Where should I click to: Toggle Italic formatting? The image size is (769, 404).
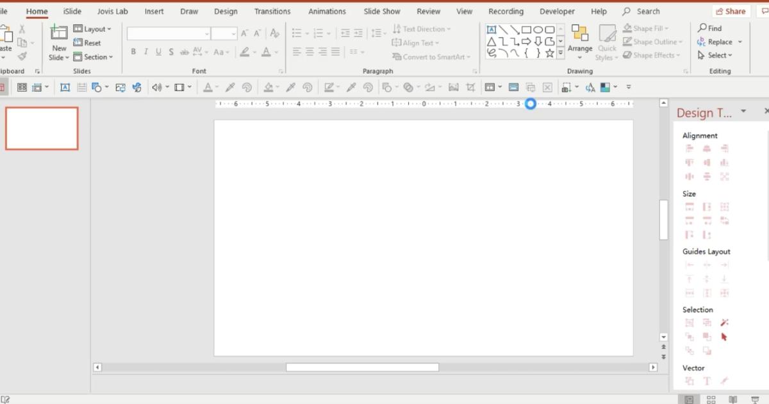[x=145, y=51]
